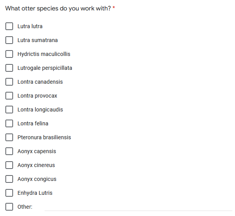Viewport: 235px width, 216px height.
Task: Click the Enhydra Lutris label text
Action: pyautogui.click(x=35, y=193)
